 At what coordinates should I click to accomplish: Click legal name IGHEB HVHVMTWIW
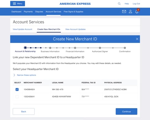(62, 97)
